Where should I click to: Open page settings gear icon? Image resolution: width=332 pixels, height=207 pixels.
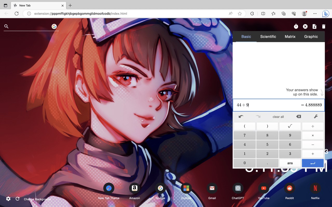(8, 199)
